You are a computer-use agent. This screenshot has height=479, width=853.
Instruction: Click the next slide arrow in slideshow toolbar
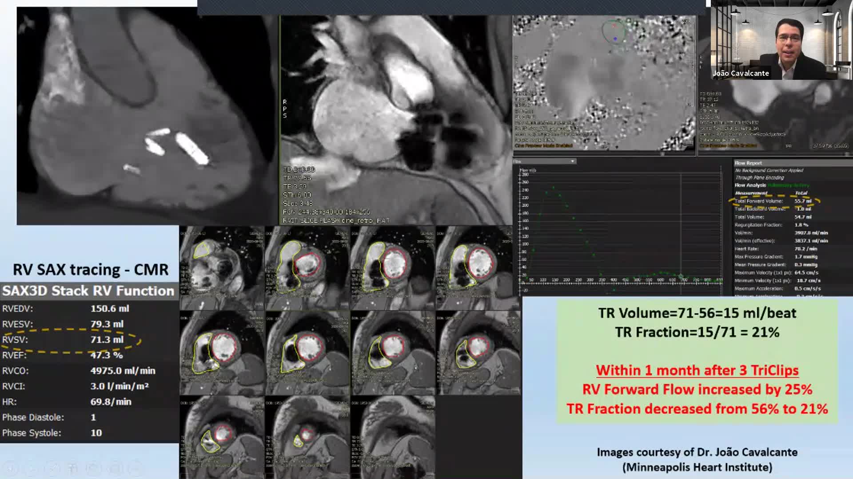click(31, 468)
